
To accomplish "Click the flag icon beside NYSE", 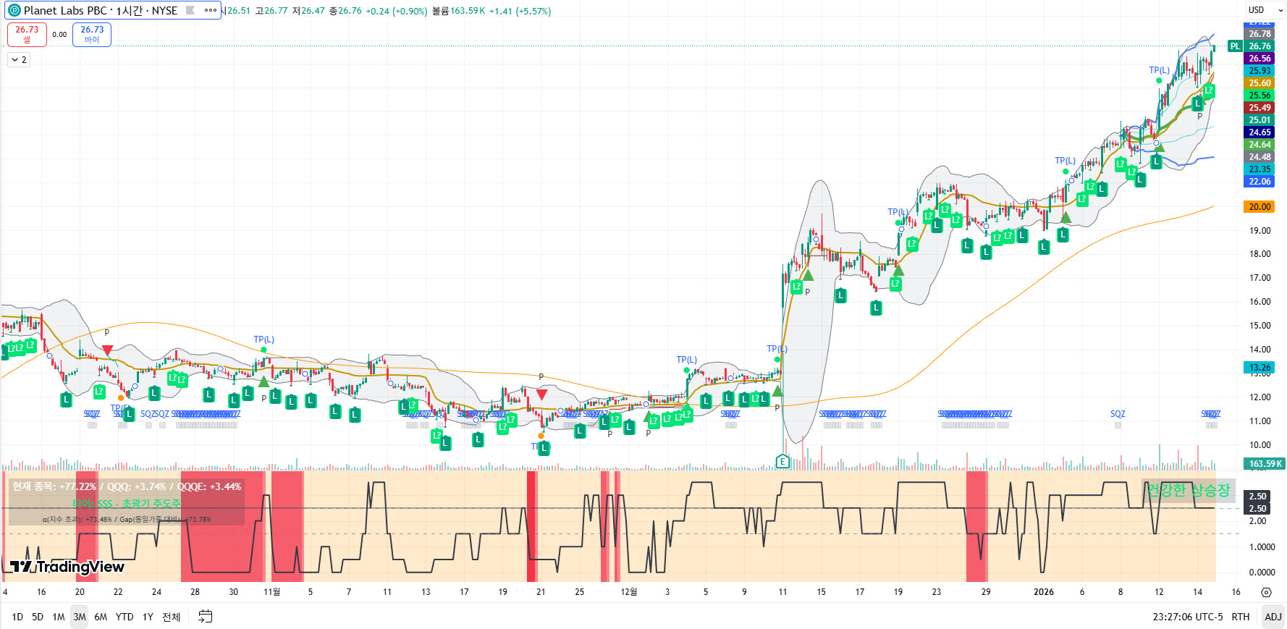I will (190, 10).
